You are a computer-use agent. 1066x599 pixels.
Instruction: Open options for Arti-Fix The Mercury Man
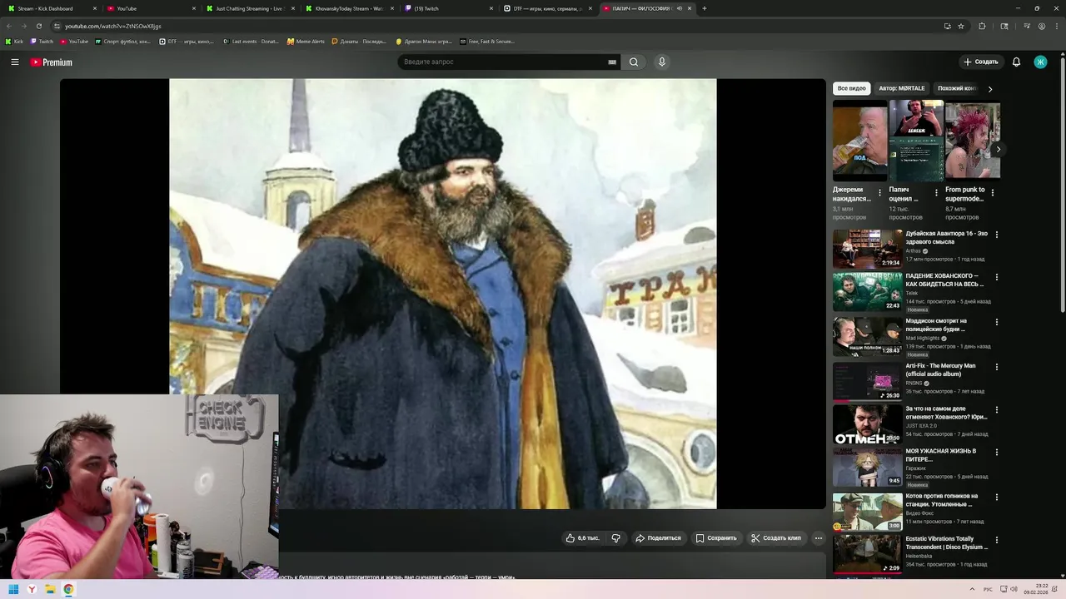[x=997, y=368]
